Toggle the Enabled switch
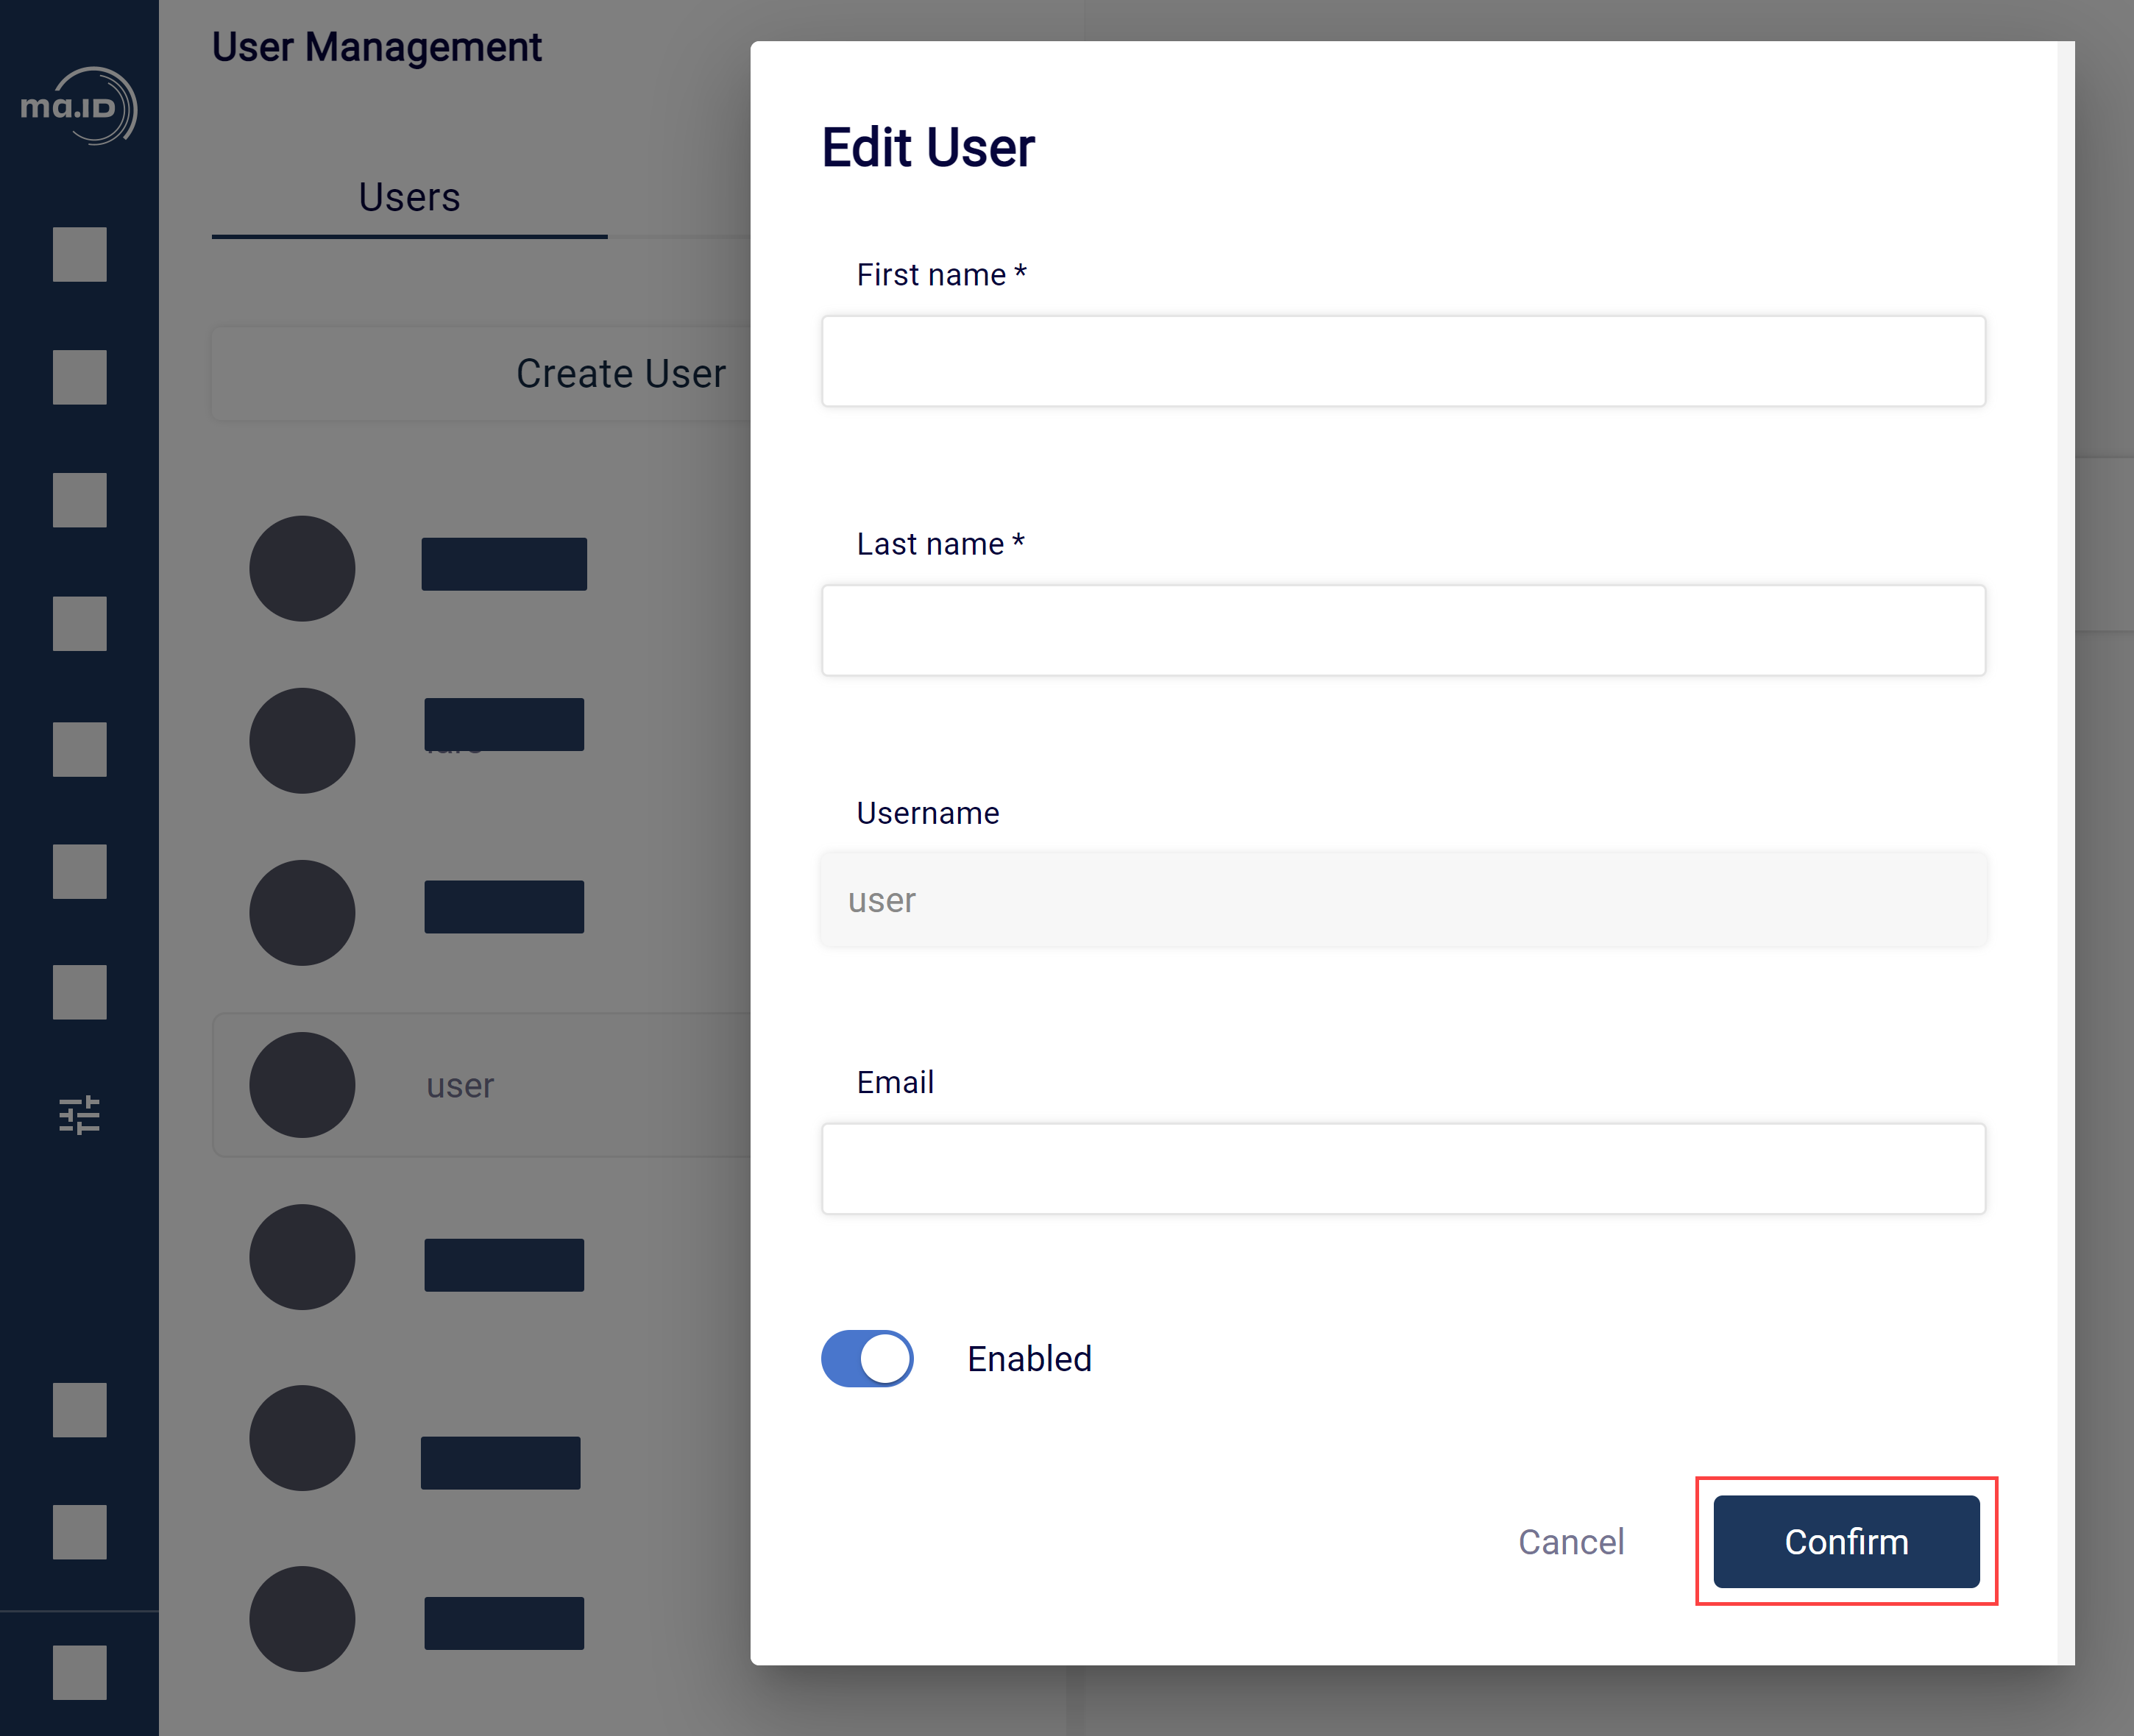The height and width of the screenshot is (1736, 2134). point(868,1358)
